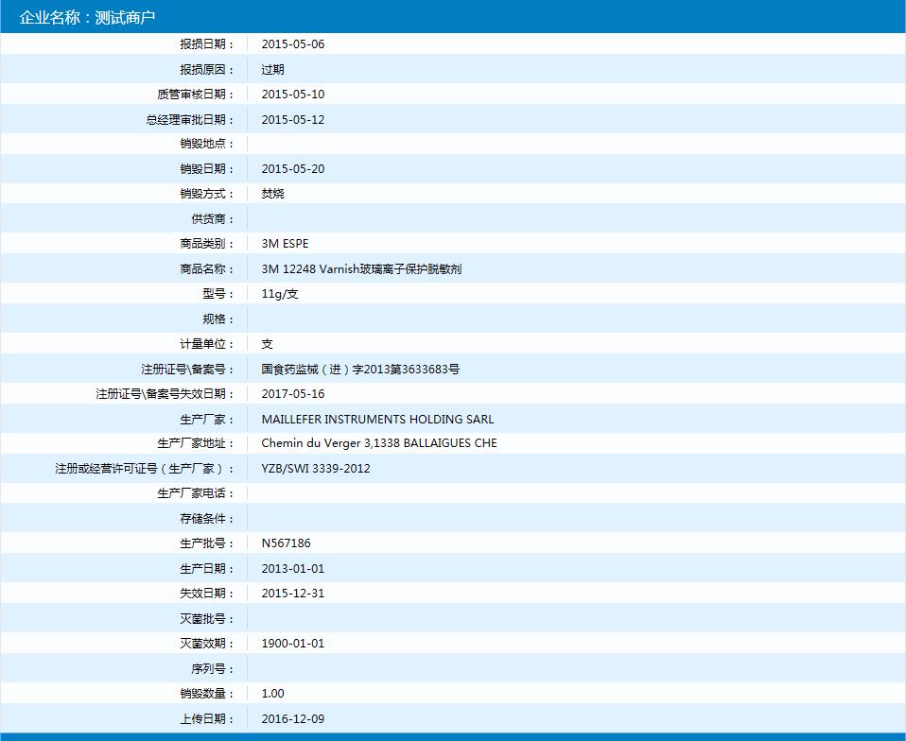
Task: Click the label 失效日期：
Action: coord(207,594)
